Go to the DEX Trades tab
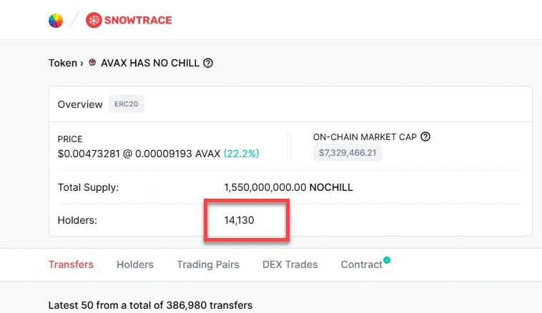This screenshot has height=313, width=542. tap(290, 264)
